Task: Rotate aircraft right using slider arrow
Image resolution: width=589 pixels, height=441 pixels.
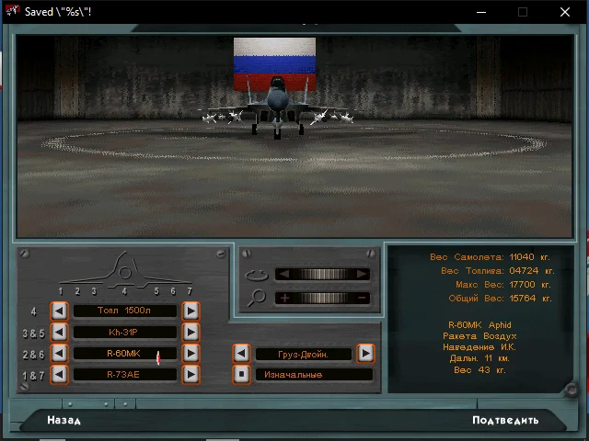Action: 362,274
